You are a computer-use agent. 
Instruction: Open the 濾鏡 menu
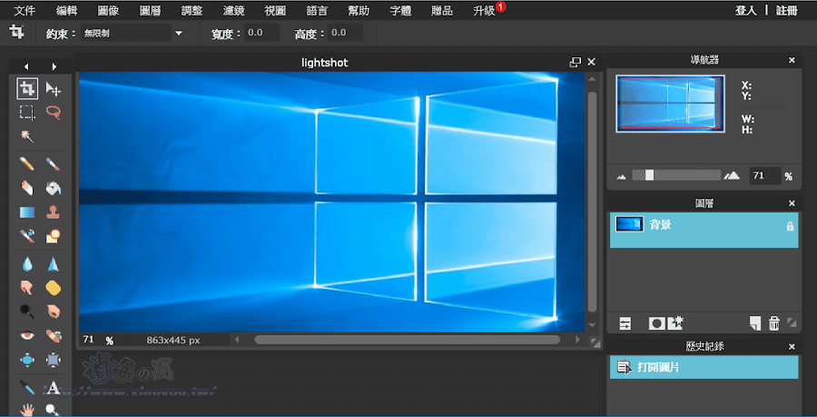(x=233, y=10)
